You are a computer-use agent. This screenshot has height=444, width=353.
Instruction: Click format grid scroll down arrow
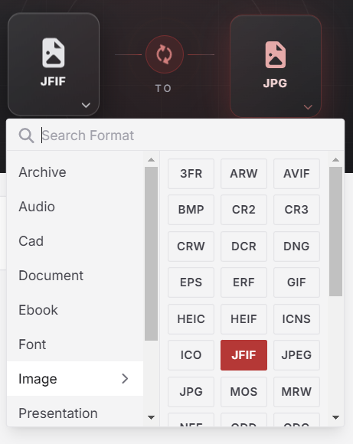pyautogui.click(x=335, y=417)
